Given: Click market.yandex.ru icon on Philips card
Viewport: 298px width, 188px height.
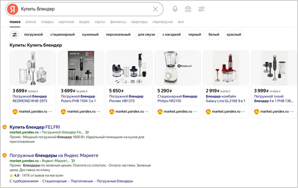Looking at the screenshot, I should 160,112.
